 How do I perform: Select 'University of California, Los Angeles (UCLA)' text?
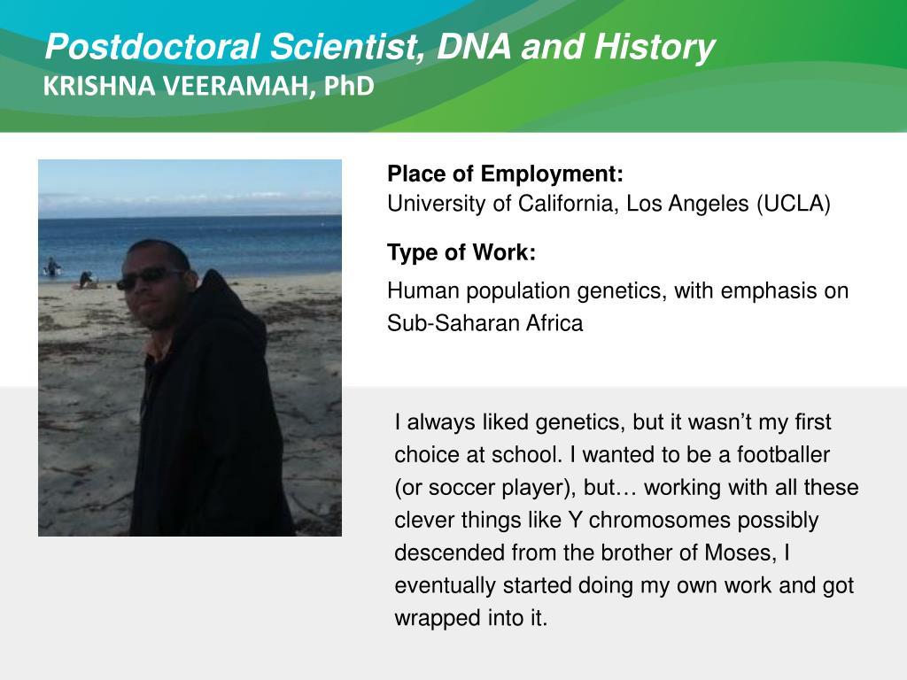[609, 205]
